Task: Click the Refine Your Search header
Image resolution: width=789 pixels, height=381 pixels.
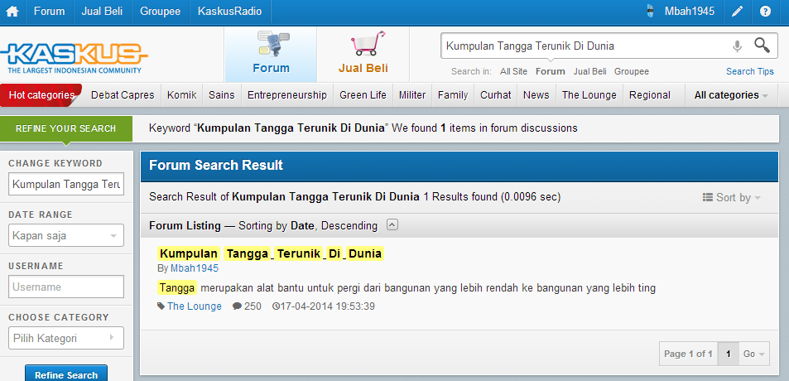Action: click(66, 128)
